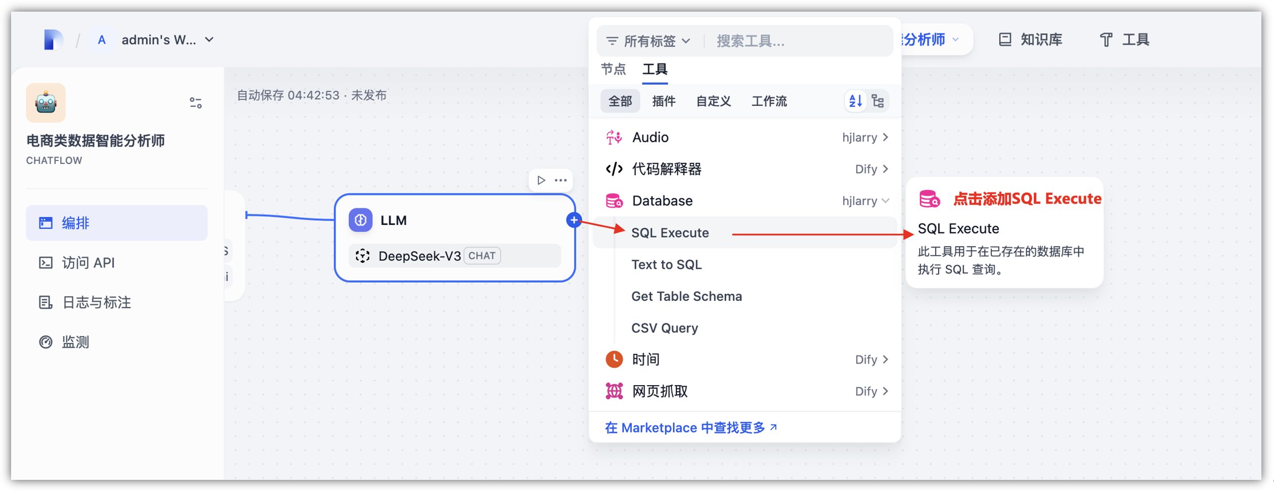Open the 所有标签 tag filter dropdown

[649, 41]
